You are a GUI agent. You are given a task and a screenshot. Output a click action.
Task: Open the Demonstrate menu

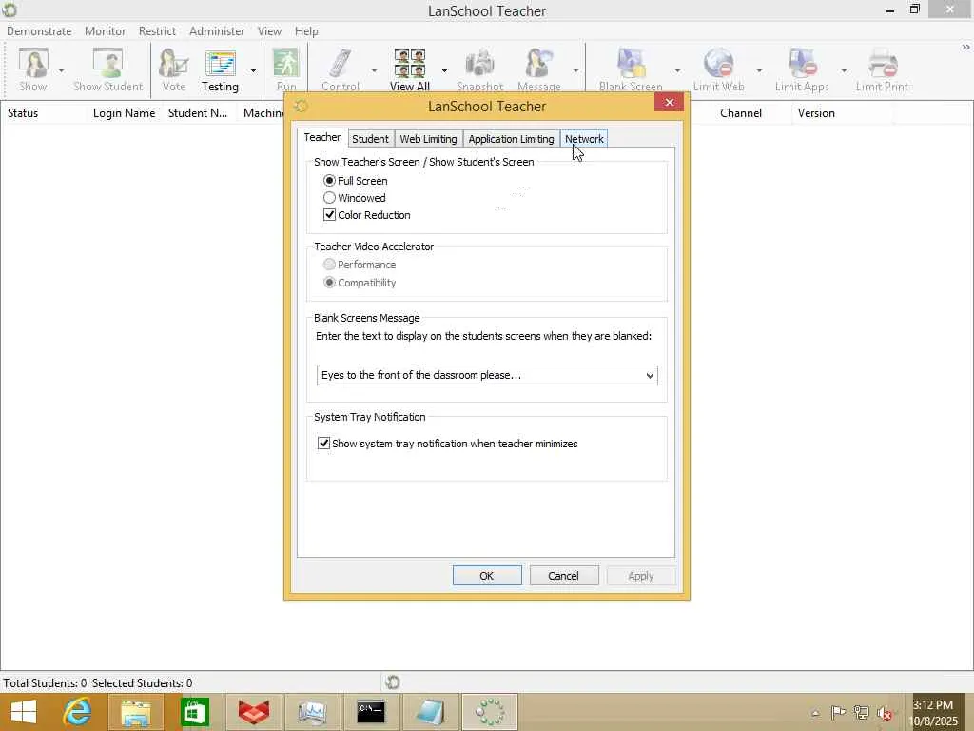[39, 31]
